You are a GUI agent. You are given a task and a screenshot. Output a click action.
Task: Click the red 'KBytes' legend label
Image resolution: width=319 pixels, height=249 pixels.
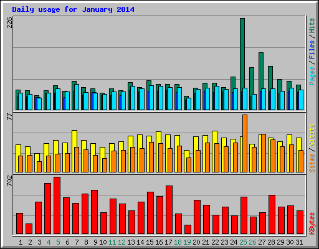pyautogui.click(x=312, y=223)
